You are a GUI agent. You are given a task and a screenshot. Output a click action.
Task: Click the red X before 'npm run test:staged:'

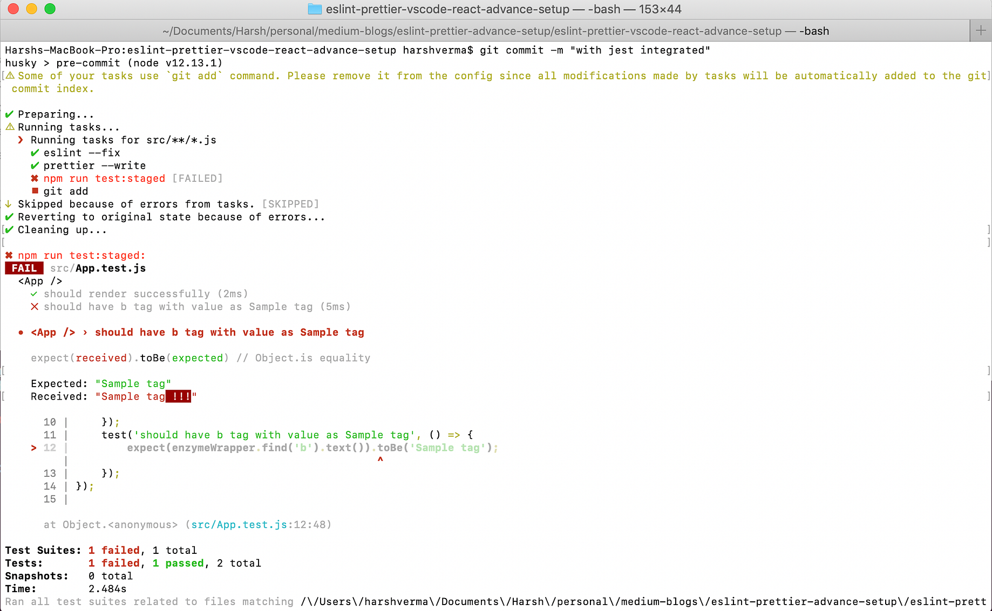click(9, 256)
